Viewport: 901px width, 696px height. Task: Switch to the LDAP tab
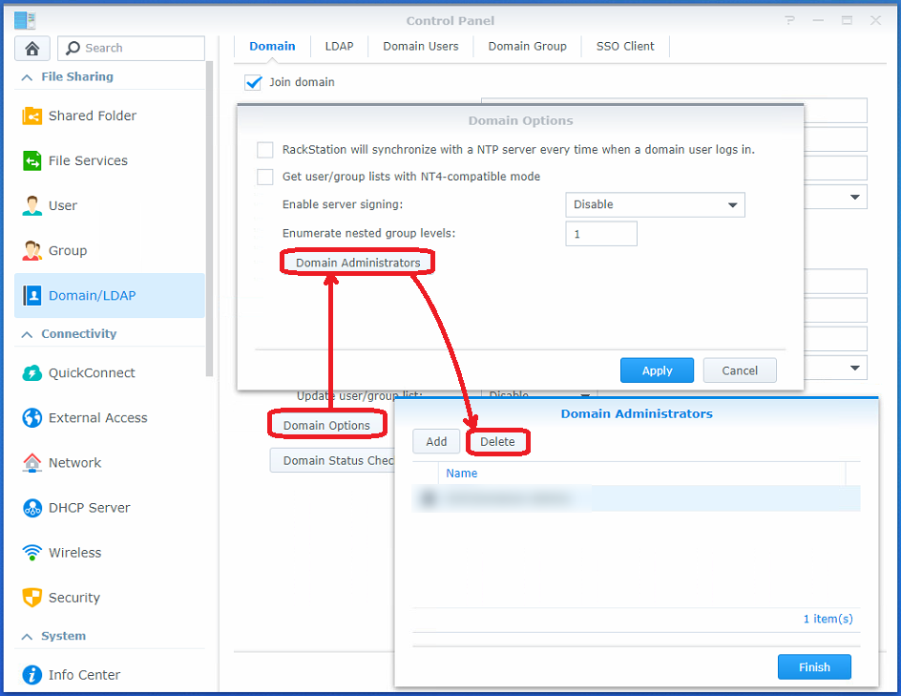tap(339, 46)
